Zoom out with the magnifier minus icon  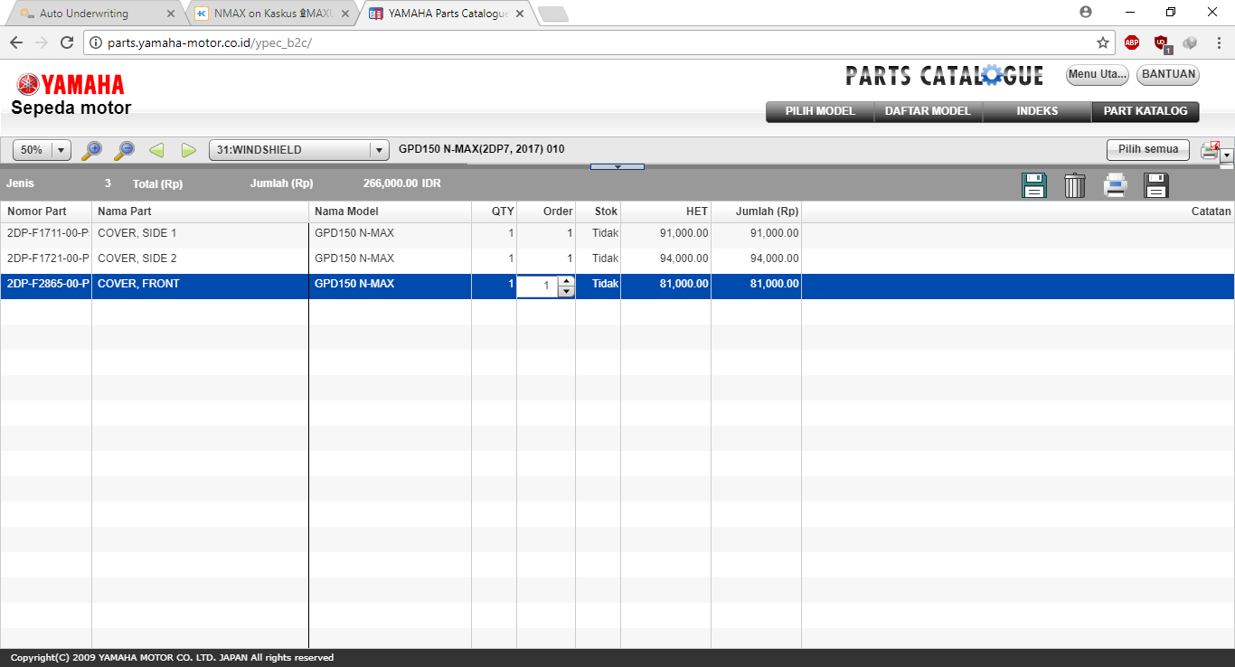point(124,150)
